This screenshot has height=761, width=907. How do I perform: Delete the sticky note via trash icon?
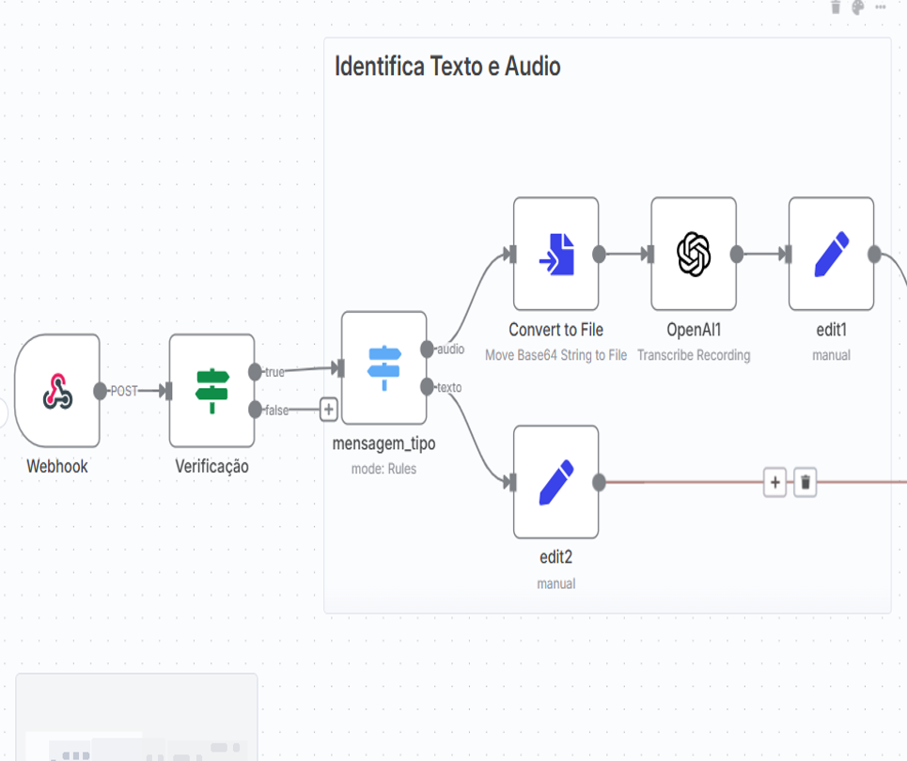click(836, 8)
